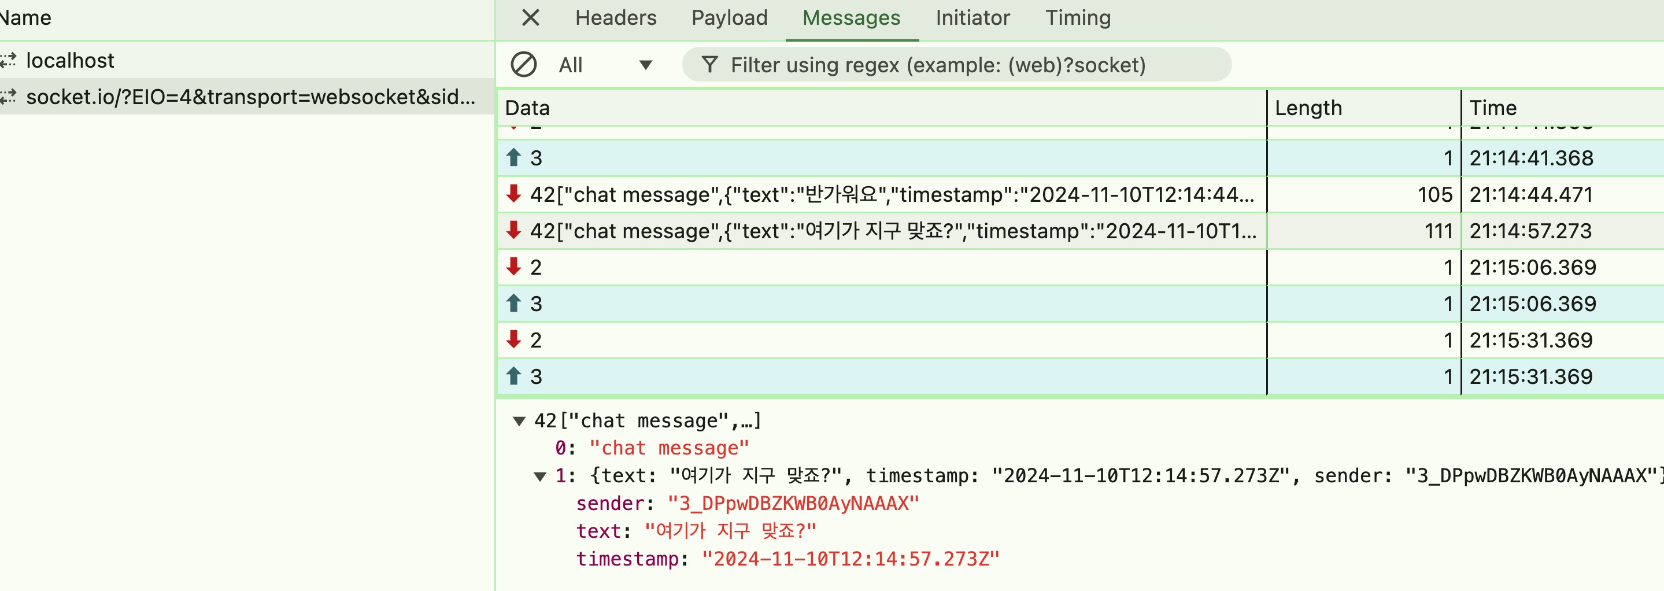Click the filter funnel icon
This screenshot has height=591, width=1664.
709,65
